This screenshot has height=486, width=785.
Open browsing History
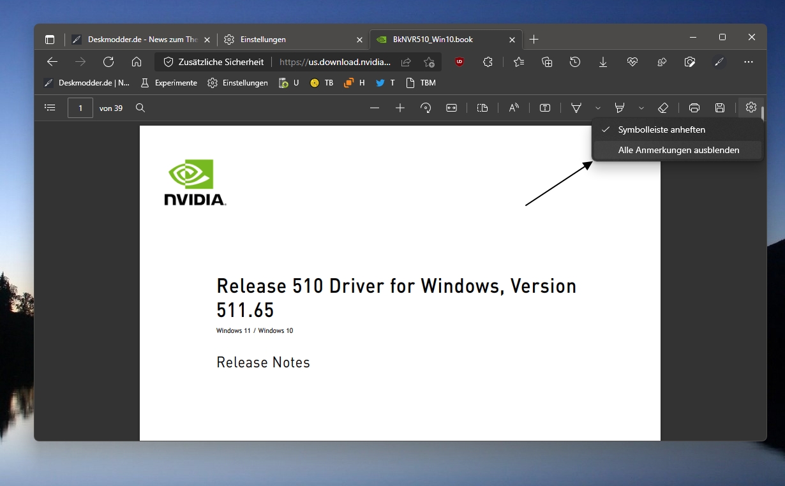pos(575,62)
